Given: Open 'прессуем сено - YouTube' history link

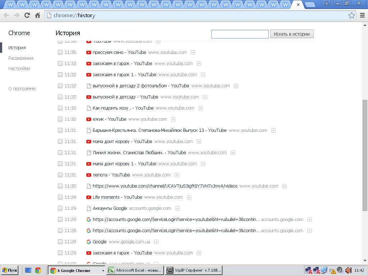Looking at the screenshot, I should (119, 52).
